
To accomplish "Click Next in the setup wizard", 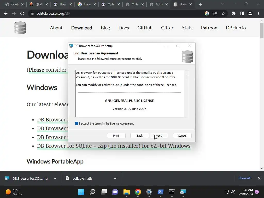I will [159, 136].
